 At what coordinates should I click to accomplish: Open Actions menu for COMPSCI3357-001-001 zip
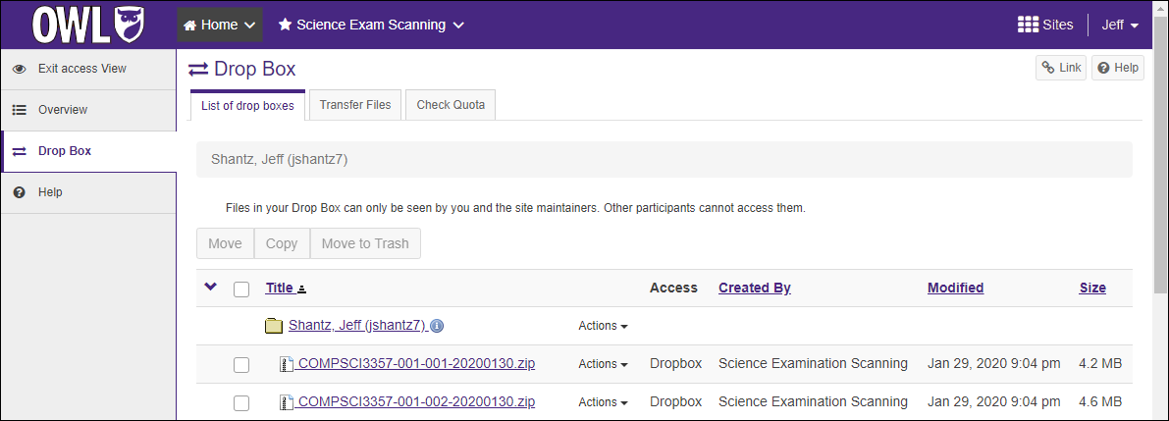[x=603, y=364]
